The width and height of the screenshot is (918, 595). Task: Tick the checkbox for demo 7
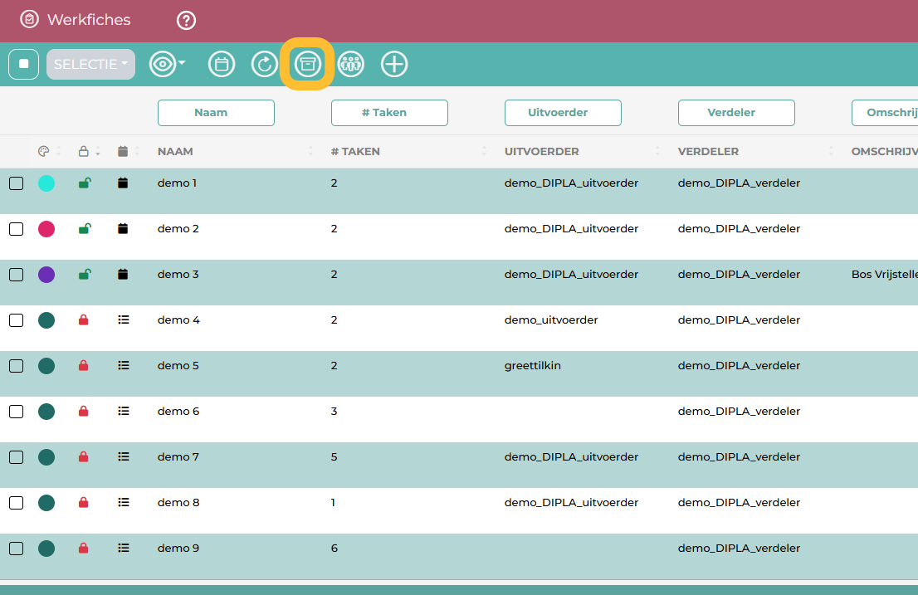(x=17, y=457)
